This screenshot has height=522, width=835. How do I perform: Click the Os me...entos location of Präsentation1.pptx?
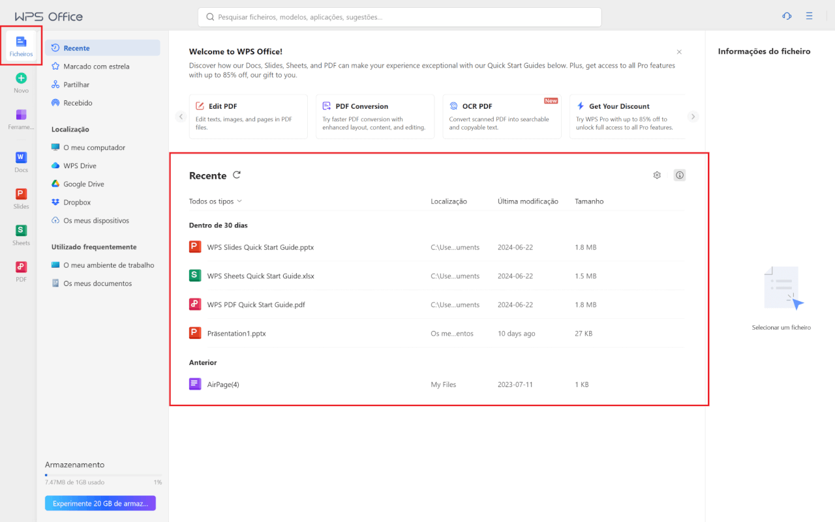(x=452, y=334)
